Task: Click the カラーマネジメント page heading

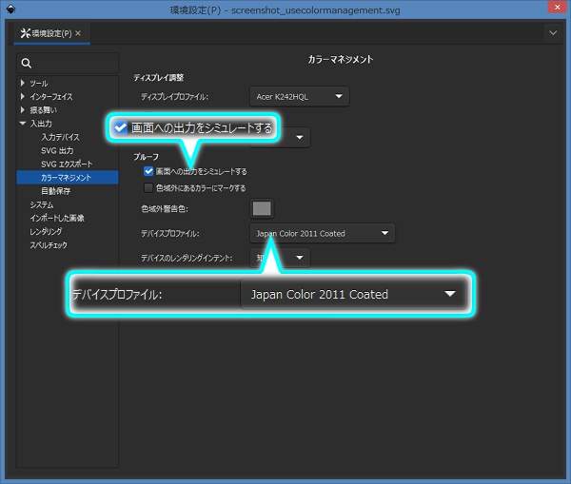Action: coord(341,59)
